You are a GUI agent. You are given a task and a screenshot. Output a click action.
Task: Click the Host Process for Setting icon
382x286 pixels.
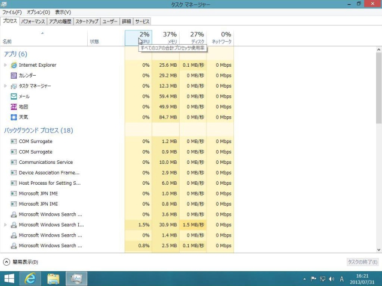[x=14, y=183]
